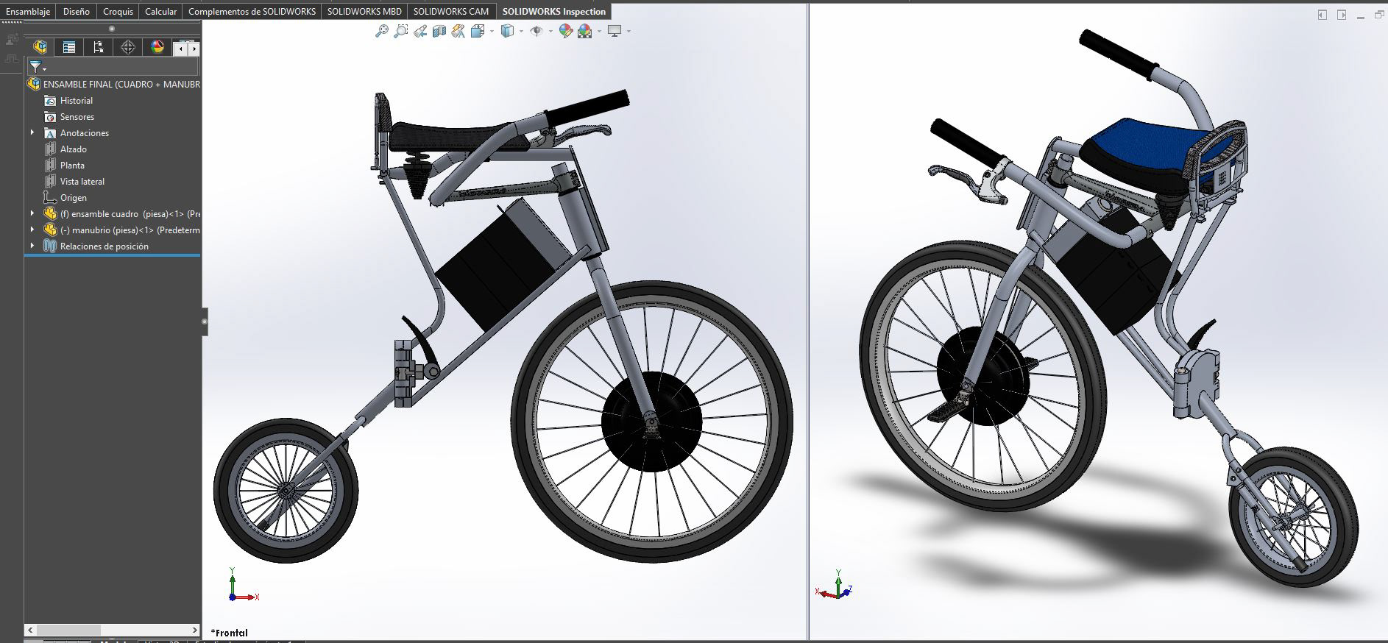Open Hide/Show Items dropdown arrow

click(x=550, y=31)
